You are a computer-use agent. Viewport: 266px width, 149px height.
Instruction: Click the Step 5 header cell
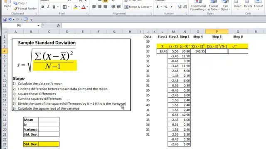[217, 36]
